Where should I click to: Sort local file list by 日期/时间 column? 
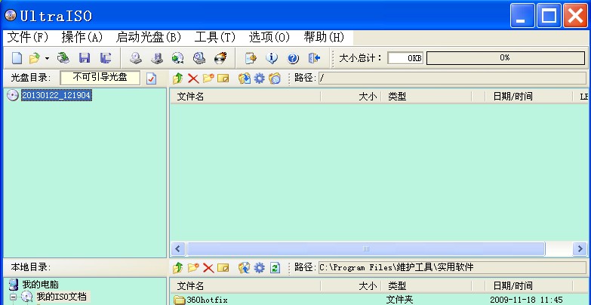click(x=529, y=286)
